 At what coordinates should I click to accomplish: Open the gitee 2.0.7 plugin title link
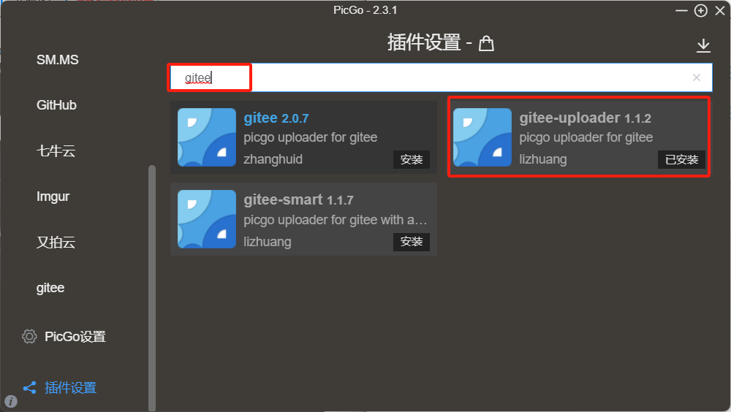click(x=276, y=118)
